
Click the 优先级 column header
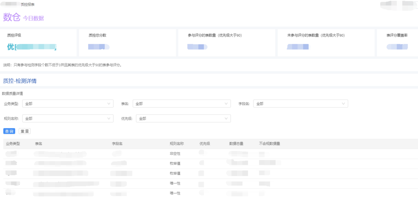(205, 144)
